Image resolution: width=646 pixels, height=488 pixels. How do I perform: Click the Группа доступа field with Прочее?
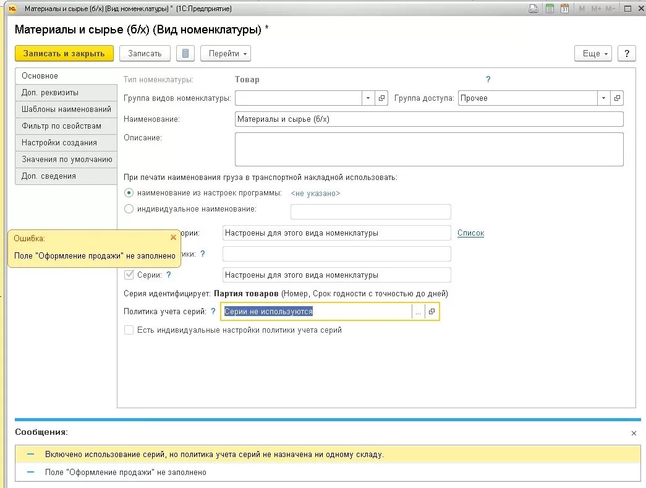click(x=528, y=98)
